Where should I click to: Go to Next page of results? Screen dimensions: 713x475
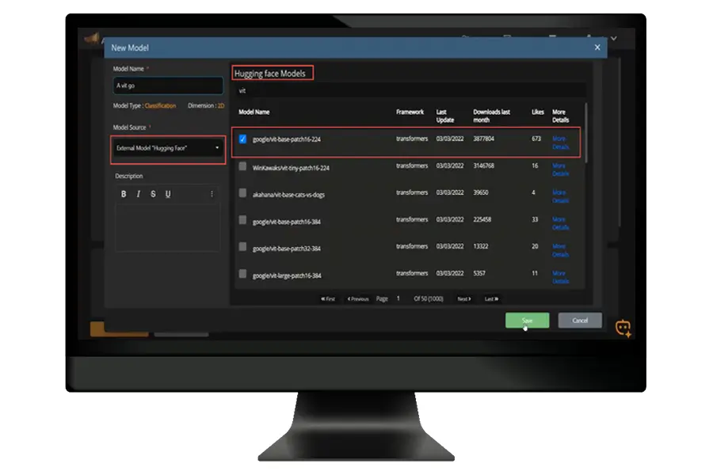pyautogui.click(x=463, y=299)
